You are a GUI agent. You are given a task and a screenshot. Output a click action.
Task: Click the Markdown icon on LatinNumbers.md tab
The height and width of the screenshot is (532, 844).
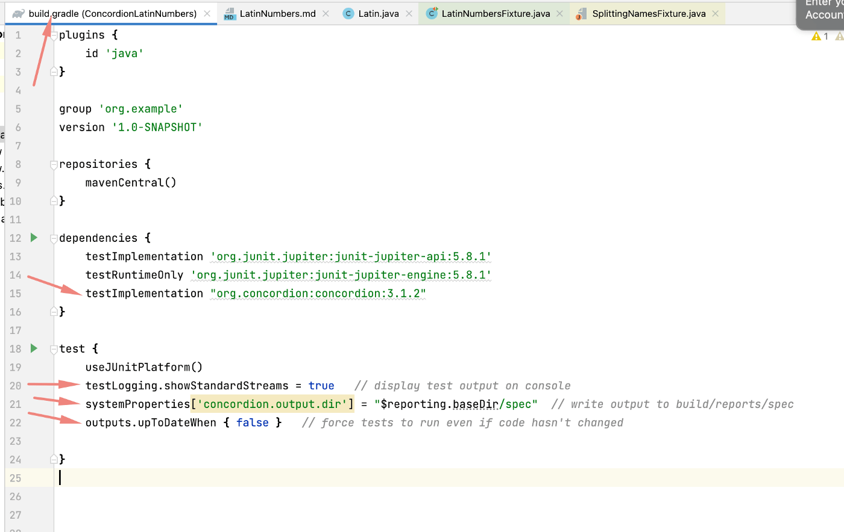[230, 13]
